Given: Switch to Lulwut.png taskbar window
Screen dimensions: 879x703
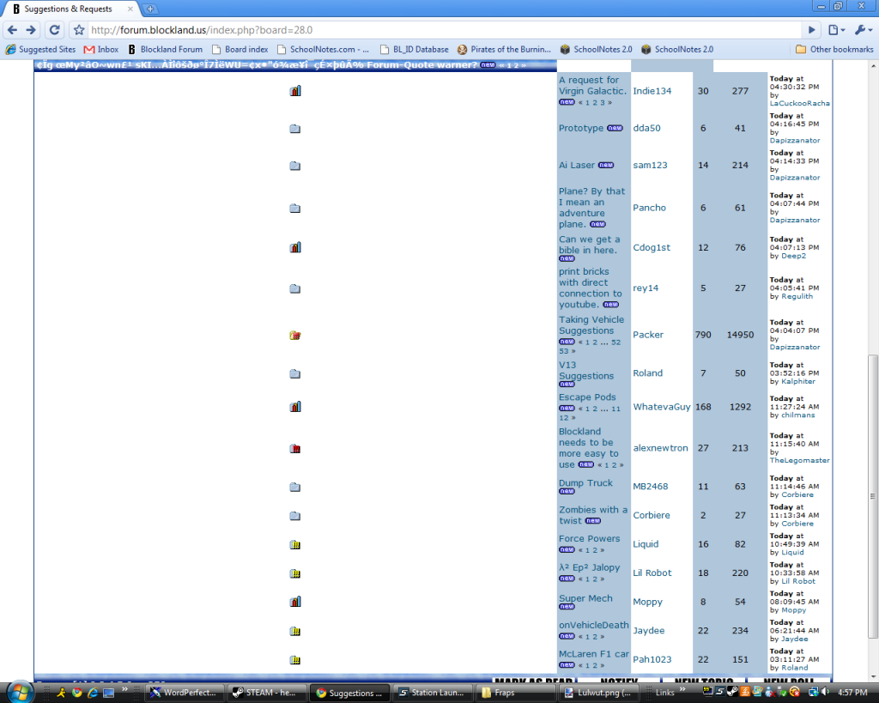Looking at the screenshot, I should coord(599,693).
